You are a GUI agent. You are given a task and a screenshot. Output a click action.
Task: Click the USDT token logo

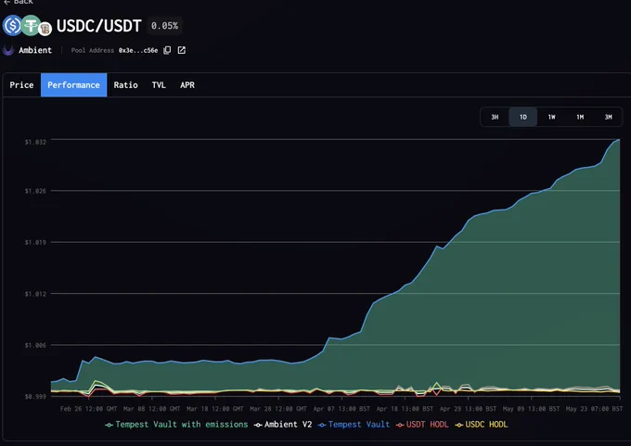point(31,25)
